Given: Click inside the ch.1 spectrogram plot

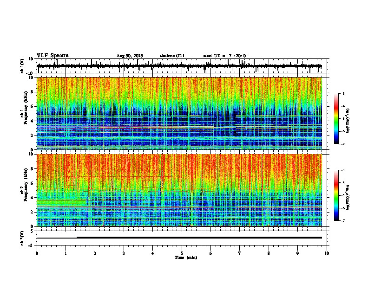Looking at the screenshot, I should click(179, 113).
